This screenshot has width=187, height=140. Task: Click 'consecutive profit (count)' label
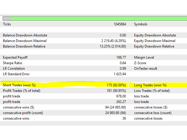click(23, 113)
